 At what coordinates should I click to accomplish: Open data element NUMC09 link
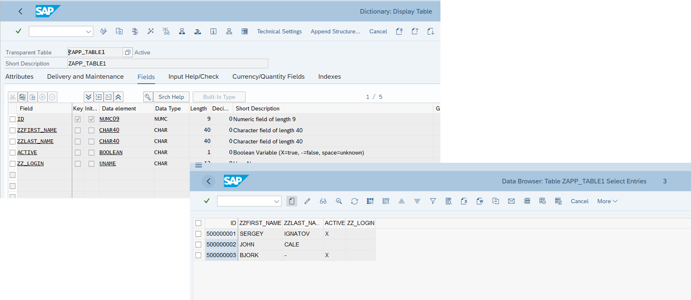click(x=109, y=119)
